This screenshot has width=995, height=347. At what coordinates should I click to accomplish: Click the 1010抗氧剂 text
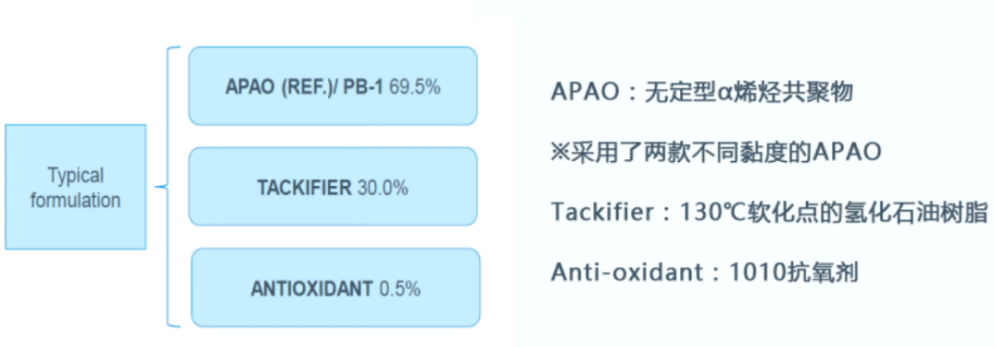793,272
